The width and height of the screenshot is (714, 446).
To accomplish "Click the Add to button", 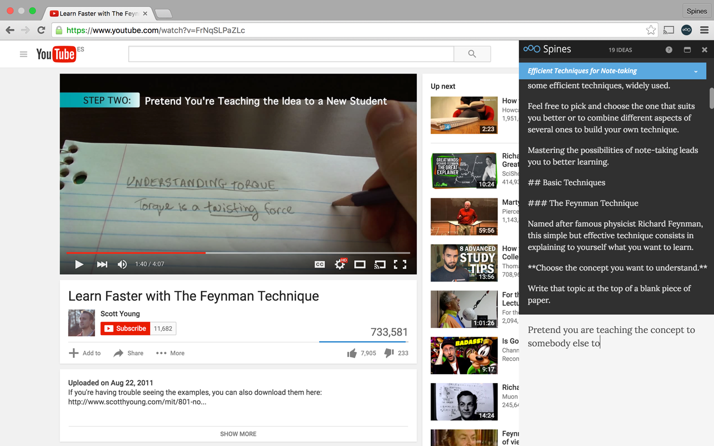I will (x=85, y=353).
